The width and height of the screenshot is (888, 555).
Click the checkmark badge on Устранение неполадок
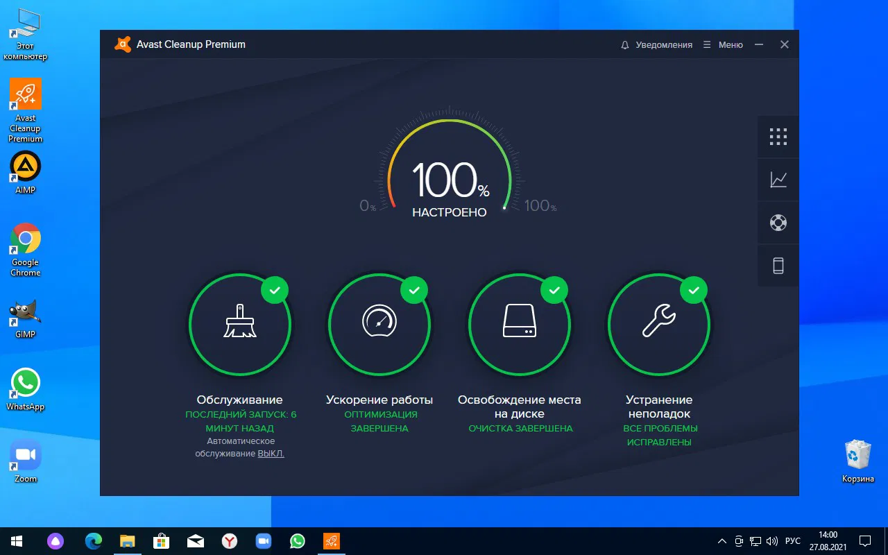pyautogui.click(x=693, y=290)
